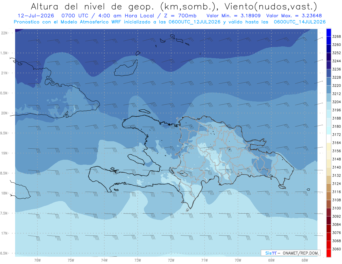Image resolution: width=342 pixels, height=264 pixels.
Task: Click the '71W' longitude label
Action: [204, 260]
